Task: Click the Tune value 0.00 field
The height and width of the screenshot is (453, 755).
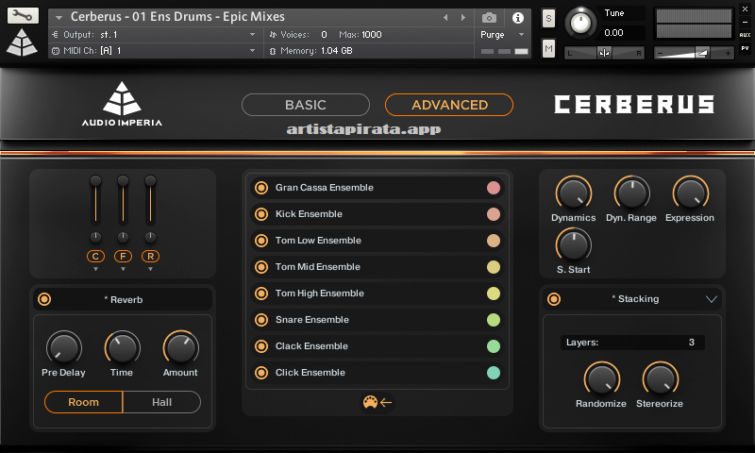Action: tap(614, 33)
